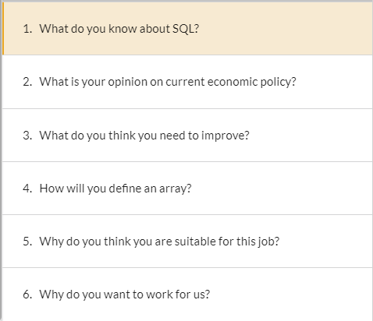Click the orange selection bar of first row
The height and width of the screenshot is (321, 373).
3,29
